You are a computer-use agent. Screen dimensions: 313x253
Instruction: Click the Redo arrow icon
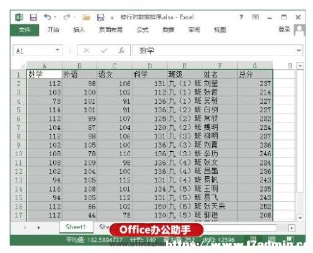[67, 17]
